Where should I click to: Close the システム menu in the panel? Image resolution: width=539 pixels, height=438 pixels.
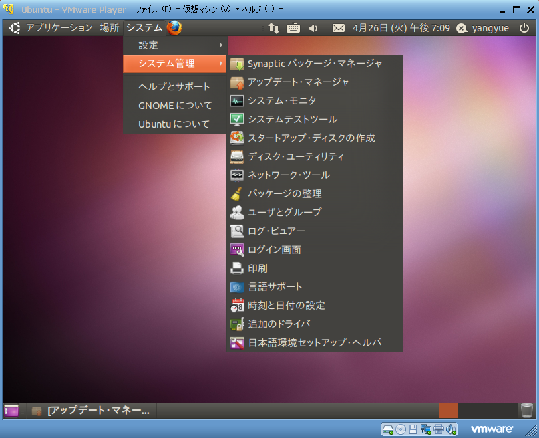(x=144, y=28)
